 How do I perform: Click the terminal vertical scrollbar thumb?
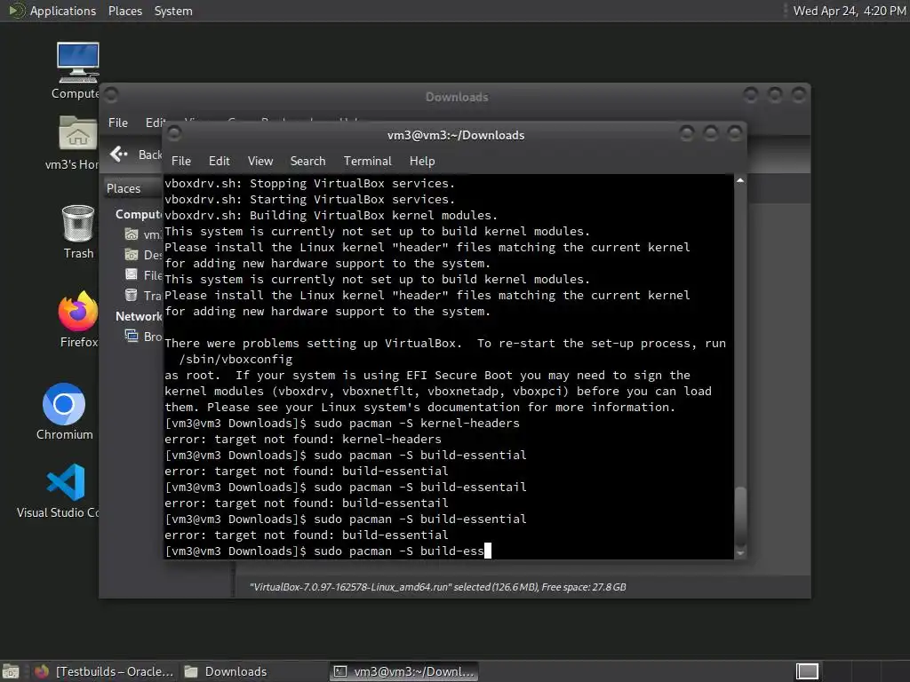pos(740,516)
